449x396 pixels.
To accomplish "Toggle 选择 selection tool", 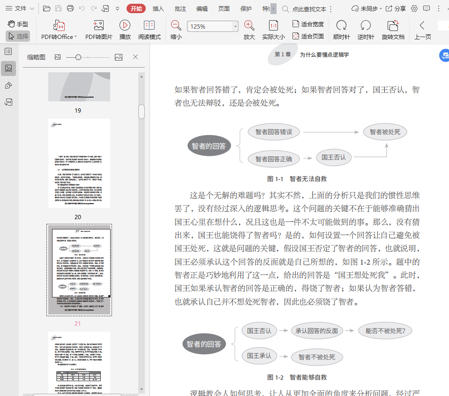I will pyautogui.click(x=18, y=36).
